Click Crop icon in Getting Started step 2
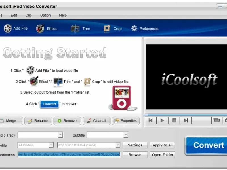The width and height of the screenshot is (227, 170). (87, 82)
